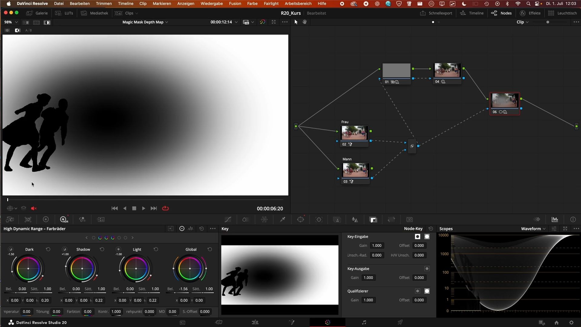Click the Global color wheel
Screen dimensions: 581x327
pos(190,269)
